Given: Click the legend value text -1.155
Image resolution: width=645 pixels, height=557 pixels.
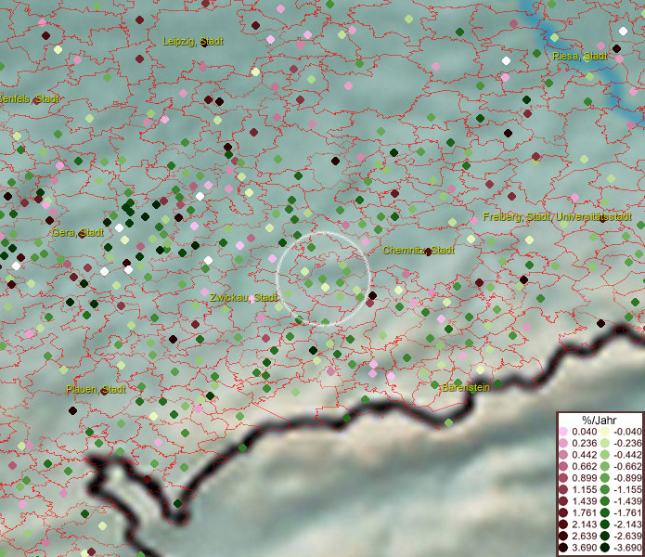Looking at the screenshot, I should 627,489.
